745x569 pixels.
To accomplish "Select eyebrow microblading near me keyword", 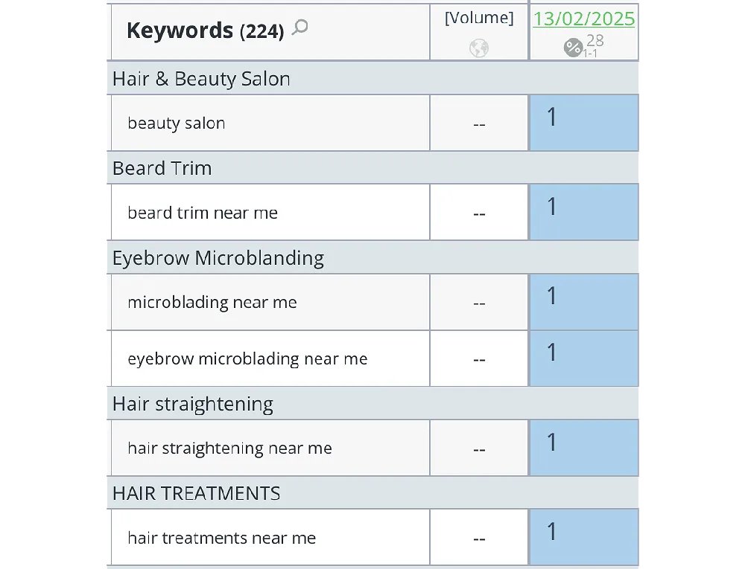I will click(247, 359).
